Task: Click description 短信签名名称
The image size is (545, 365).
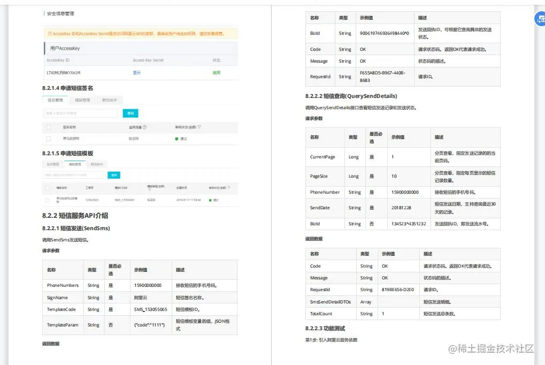Action: pos(190,298)
